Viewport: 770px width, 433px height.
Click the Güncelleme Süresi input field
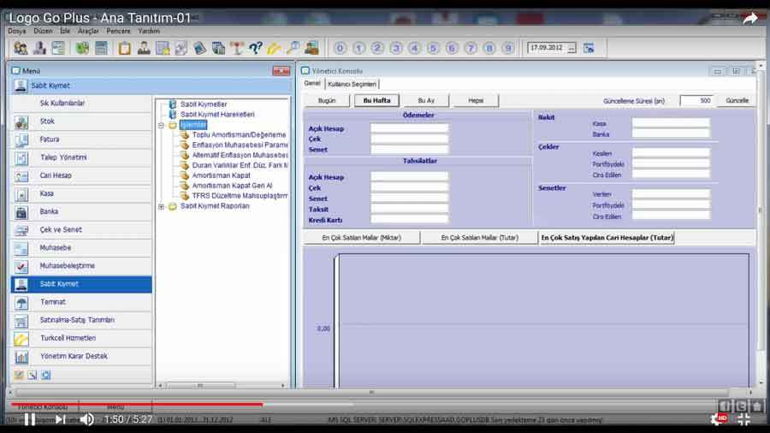coord(696,101)
